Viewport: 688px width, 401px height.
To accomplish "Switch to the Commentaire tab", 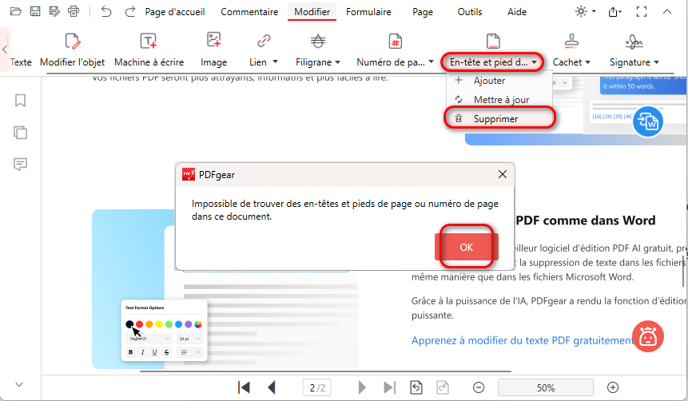I will click(x=249, y=12).
